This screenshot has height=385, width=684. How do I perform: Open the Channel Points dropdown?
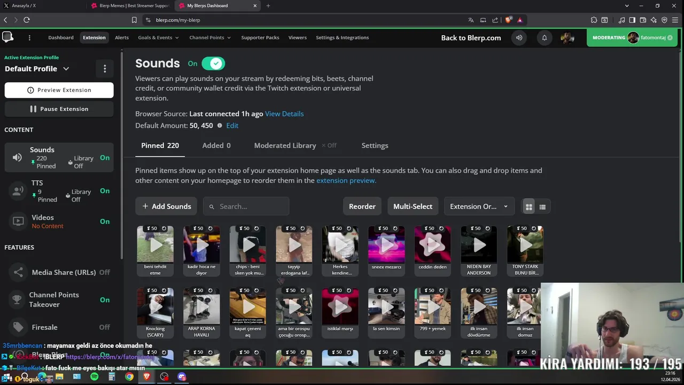coord(210,37)
